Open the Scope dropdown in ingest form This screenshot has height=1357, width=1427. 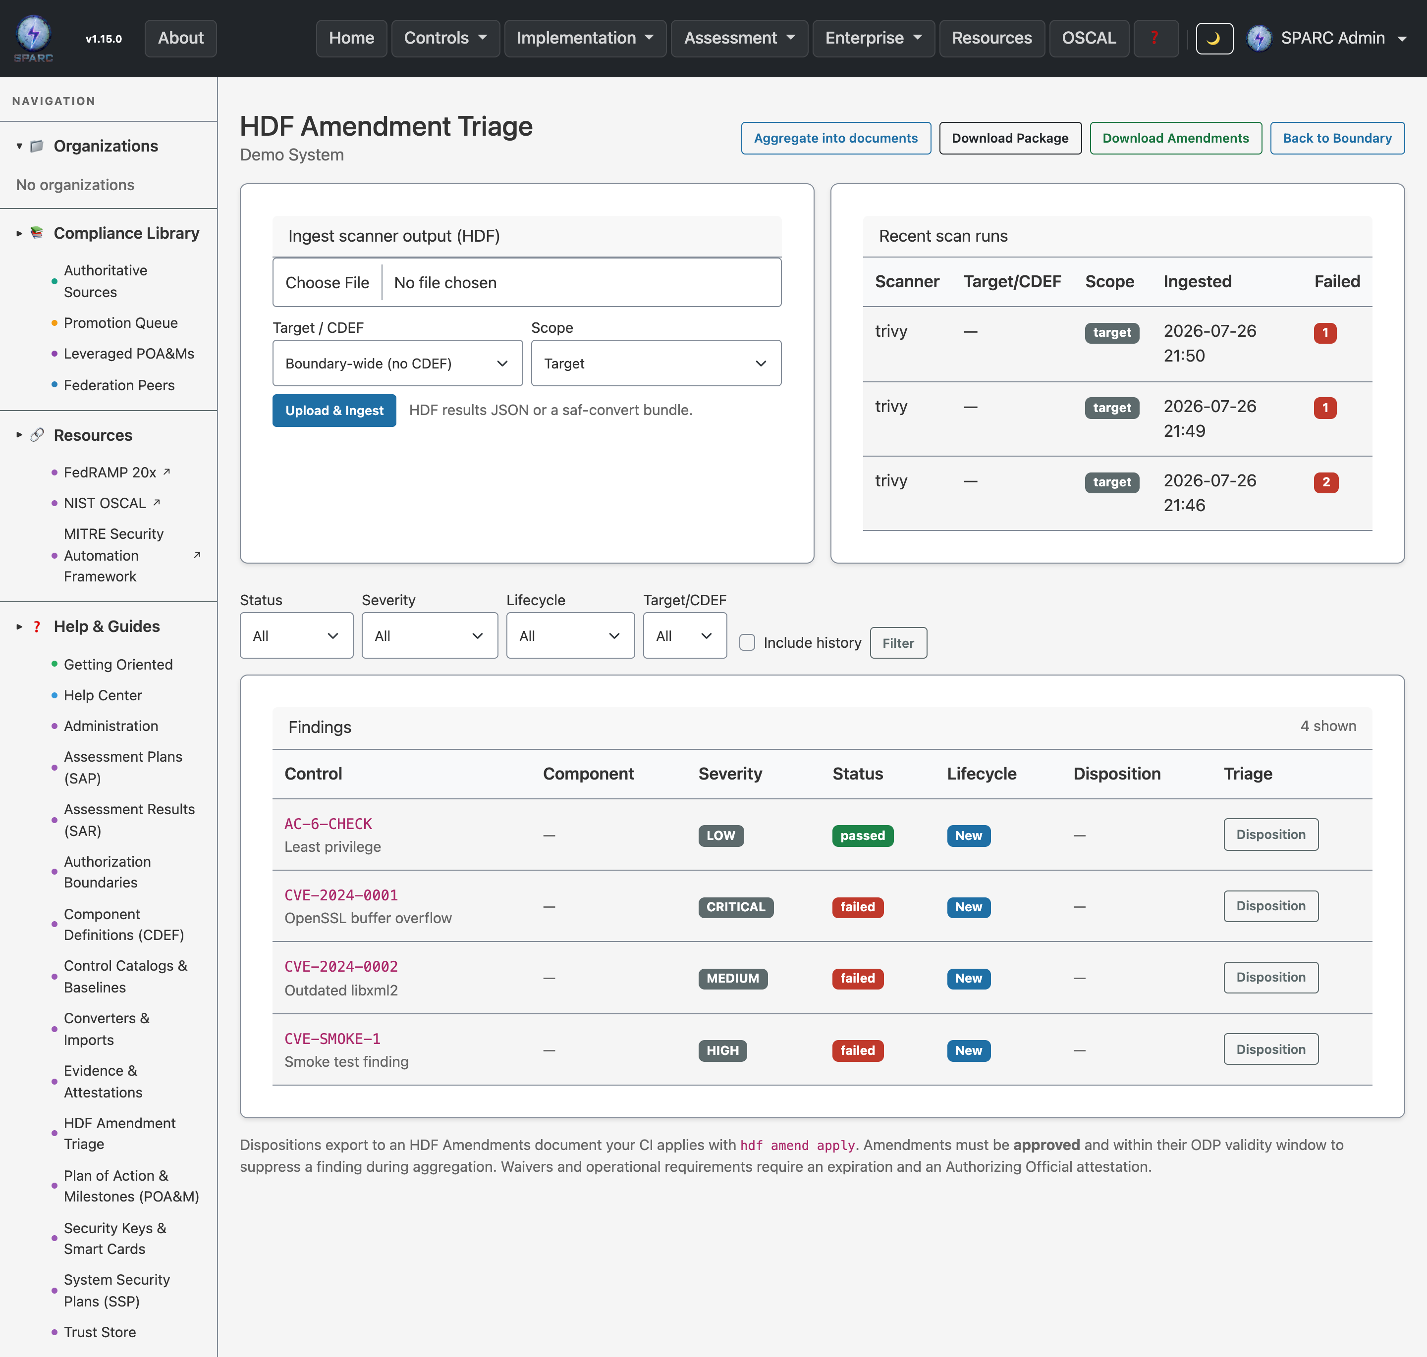[x=656, y=363]
